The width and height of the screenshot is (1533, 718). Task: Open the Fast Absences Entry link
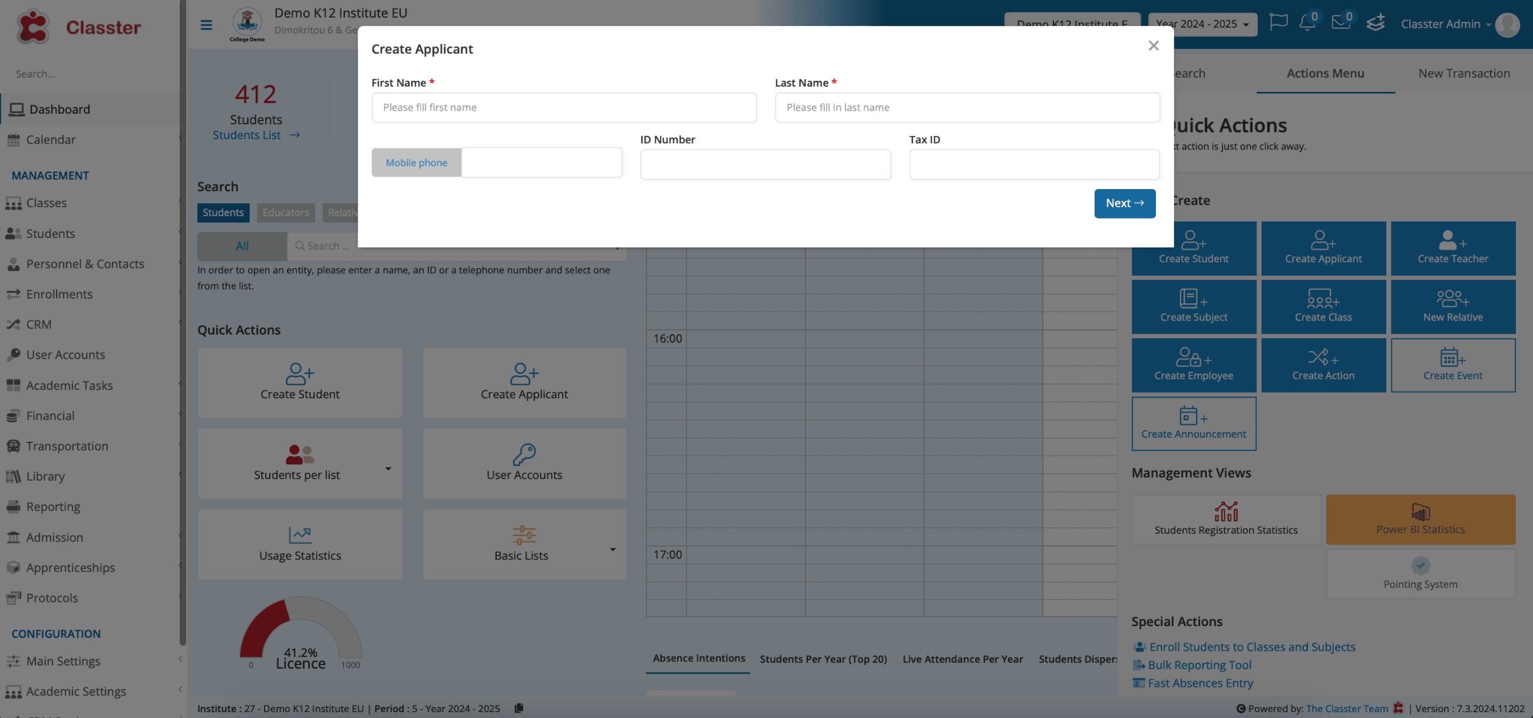click(1200, 683)
